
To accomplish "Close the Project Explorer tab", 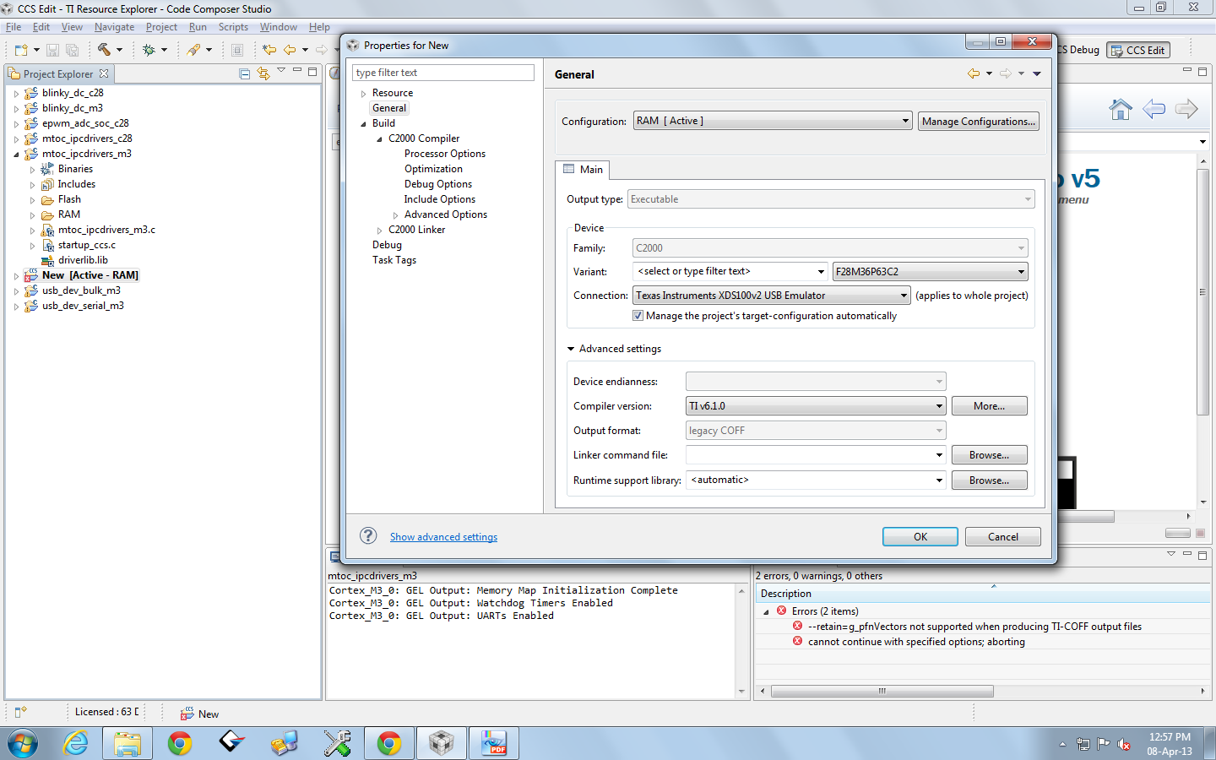I will 104,73.
